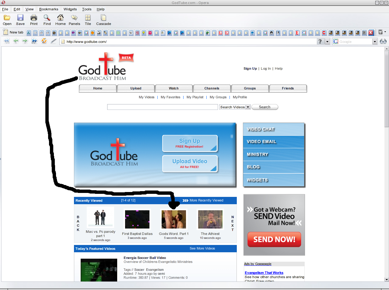This screenshot has width=389, height=290.
Task: Click the wand icon beside the reload button
Action: point(54,41)
